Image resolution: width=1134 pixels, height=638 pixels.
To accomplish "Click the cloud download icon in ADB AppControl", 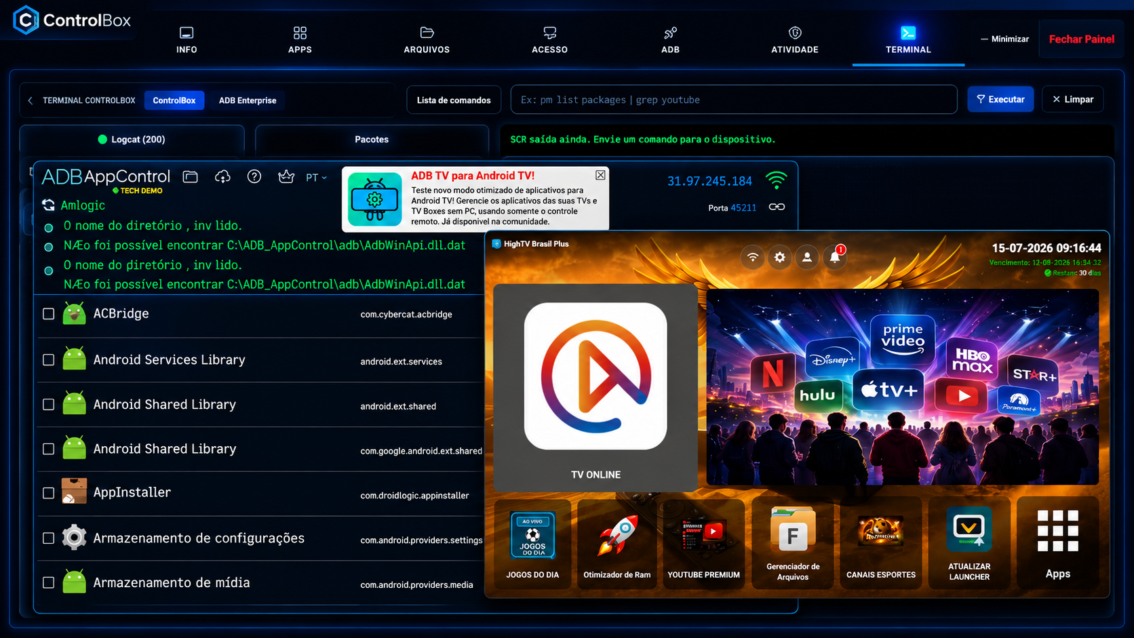I will tap(222, 177).
